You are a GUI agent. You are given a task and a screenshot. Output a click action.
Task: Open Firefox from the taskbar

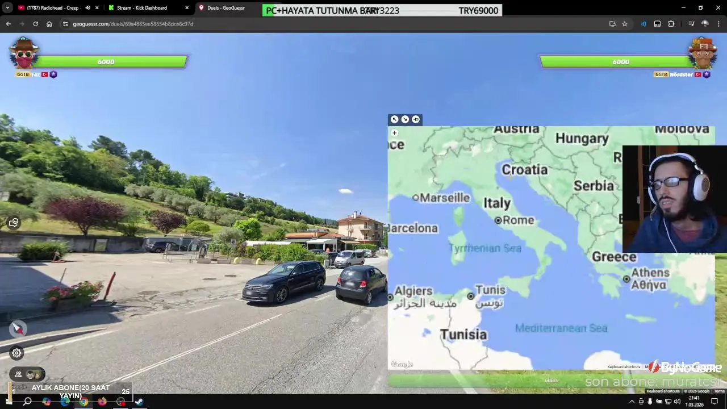(102, 402)
